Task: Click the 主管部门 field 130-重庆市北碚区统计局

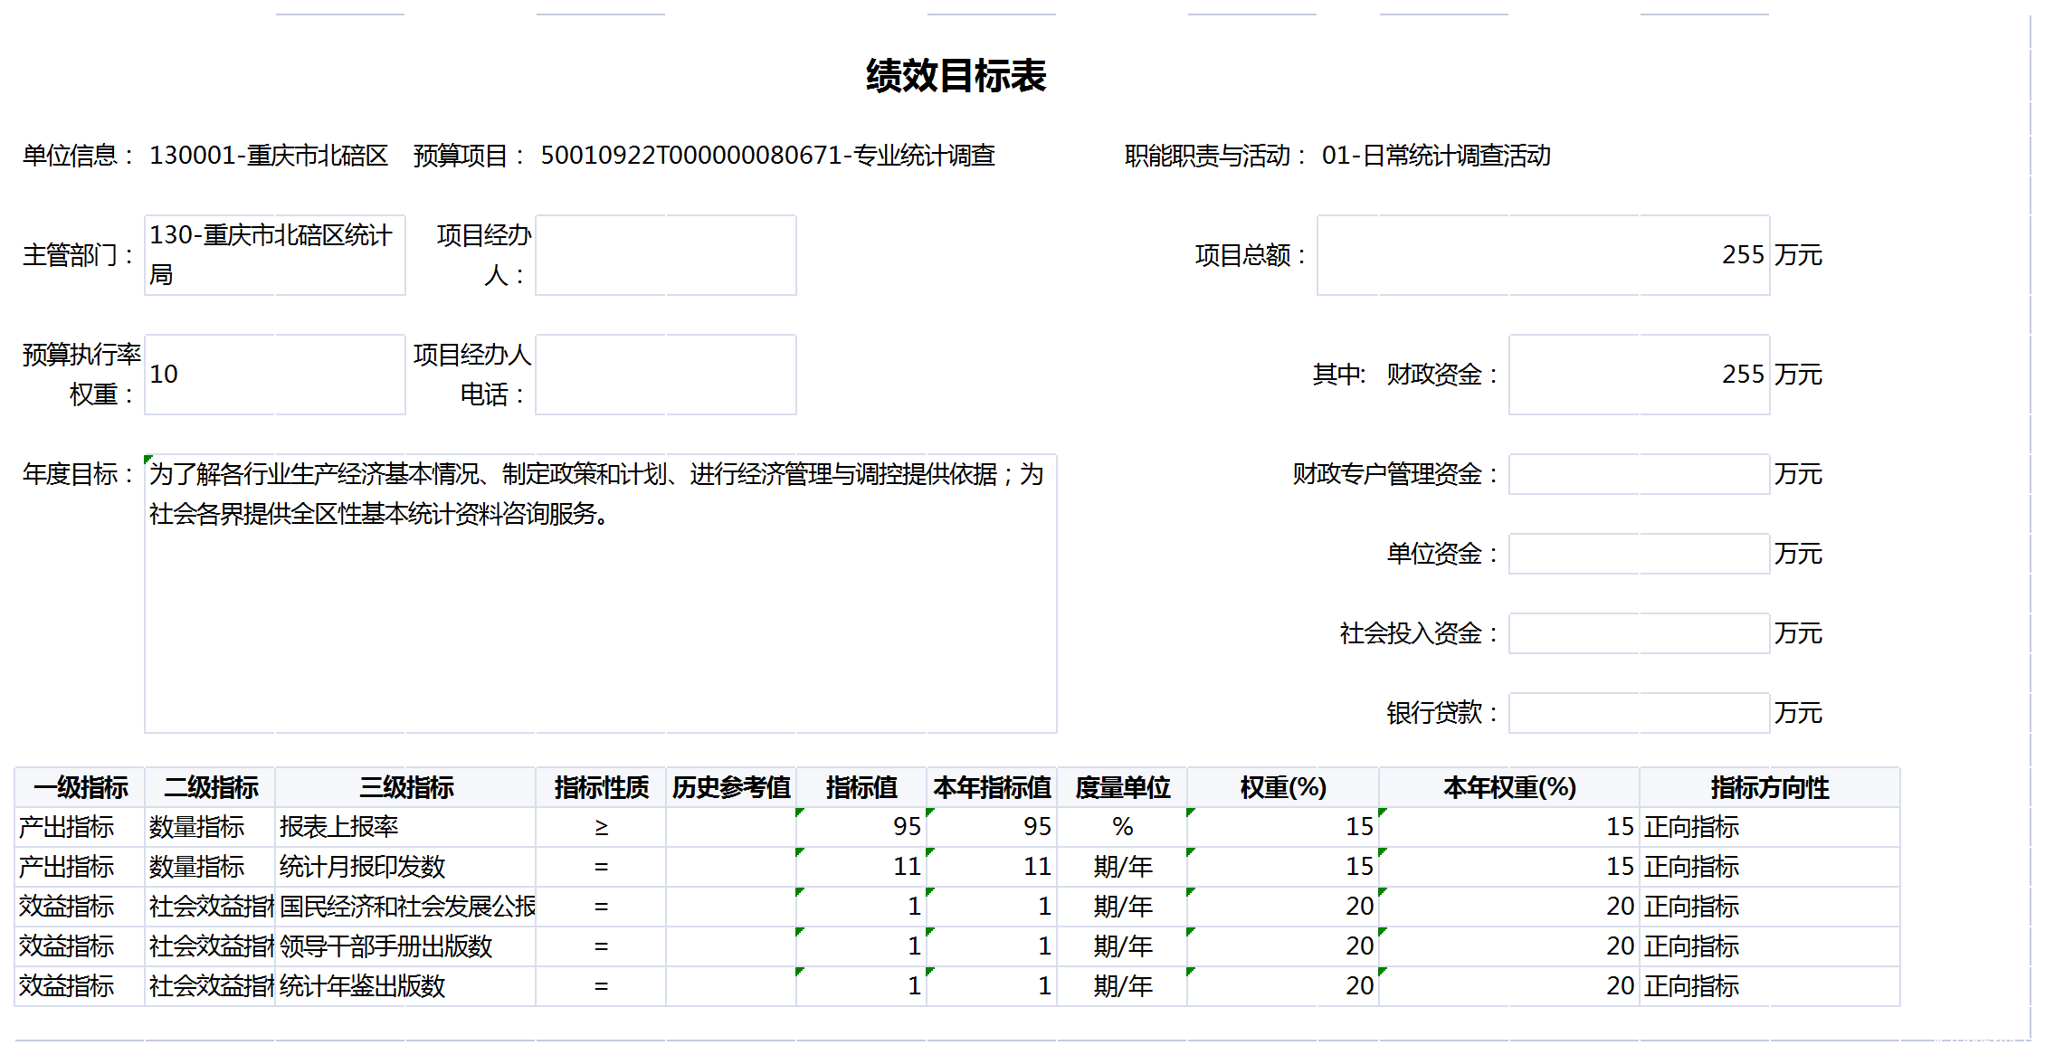Action: point(275,255)
